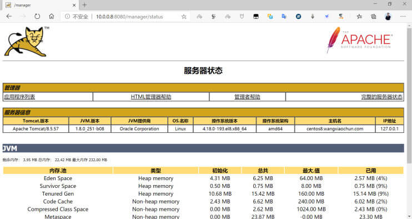Click the 15.14 MB (9%) used value
This screenshot has width=412, height=219.
[371, 194]
